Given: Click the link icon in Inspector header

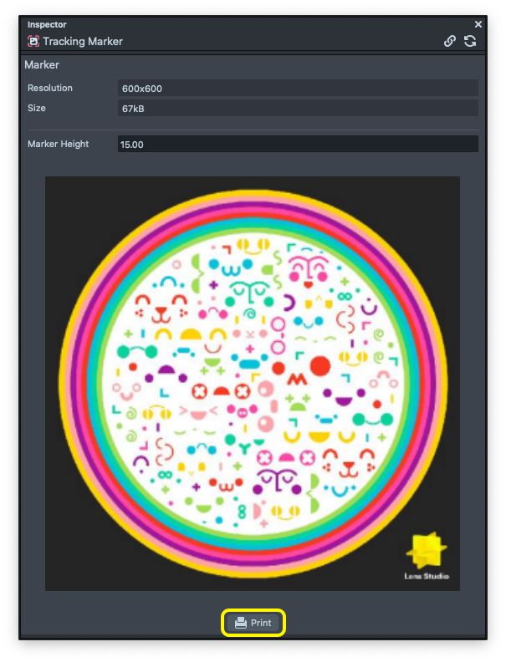Looking at the screenshot, I should (450, 41).
